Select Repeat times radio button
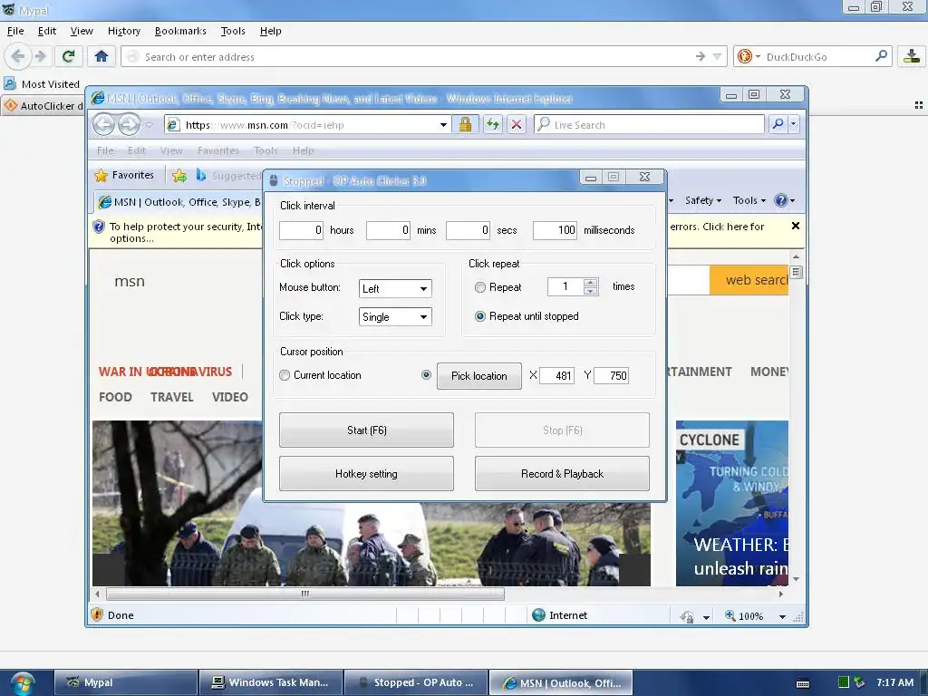 pyautogui.click(x=480, y=287)
